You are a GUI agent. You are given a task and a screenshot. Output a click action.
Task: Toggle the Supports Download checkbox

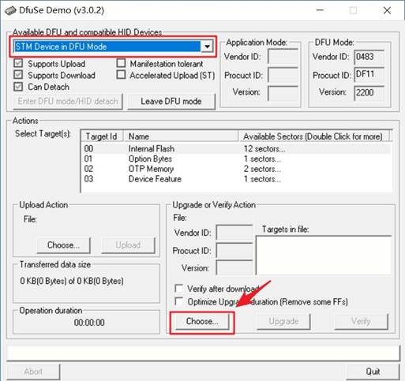pos(18,75)
